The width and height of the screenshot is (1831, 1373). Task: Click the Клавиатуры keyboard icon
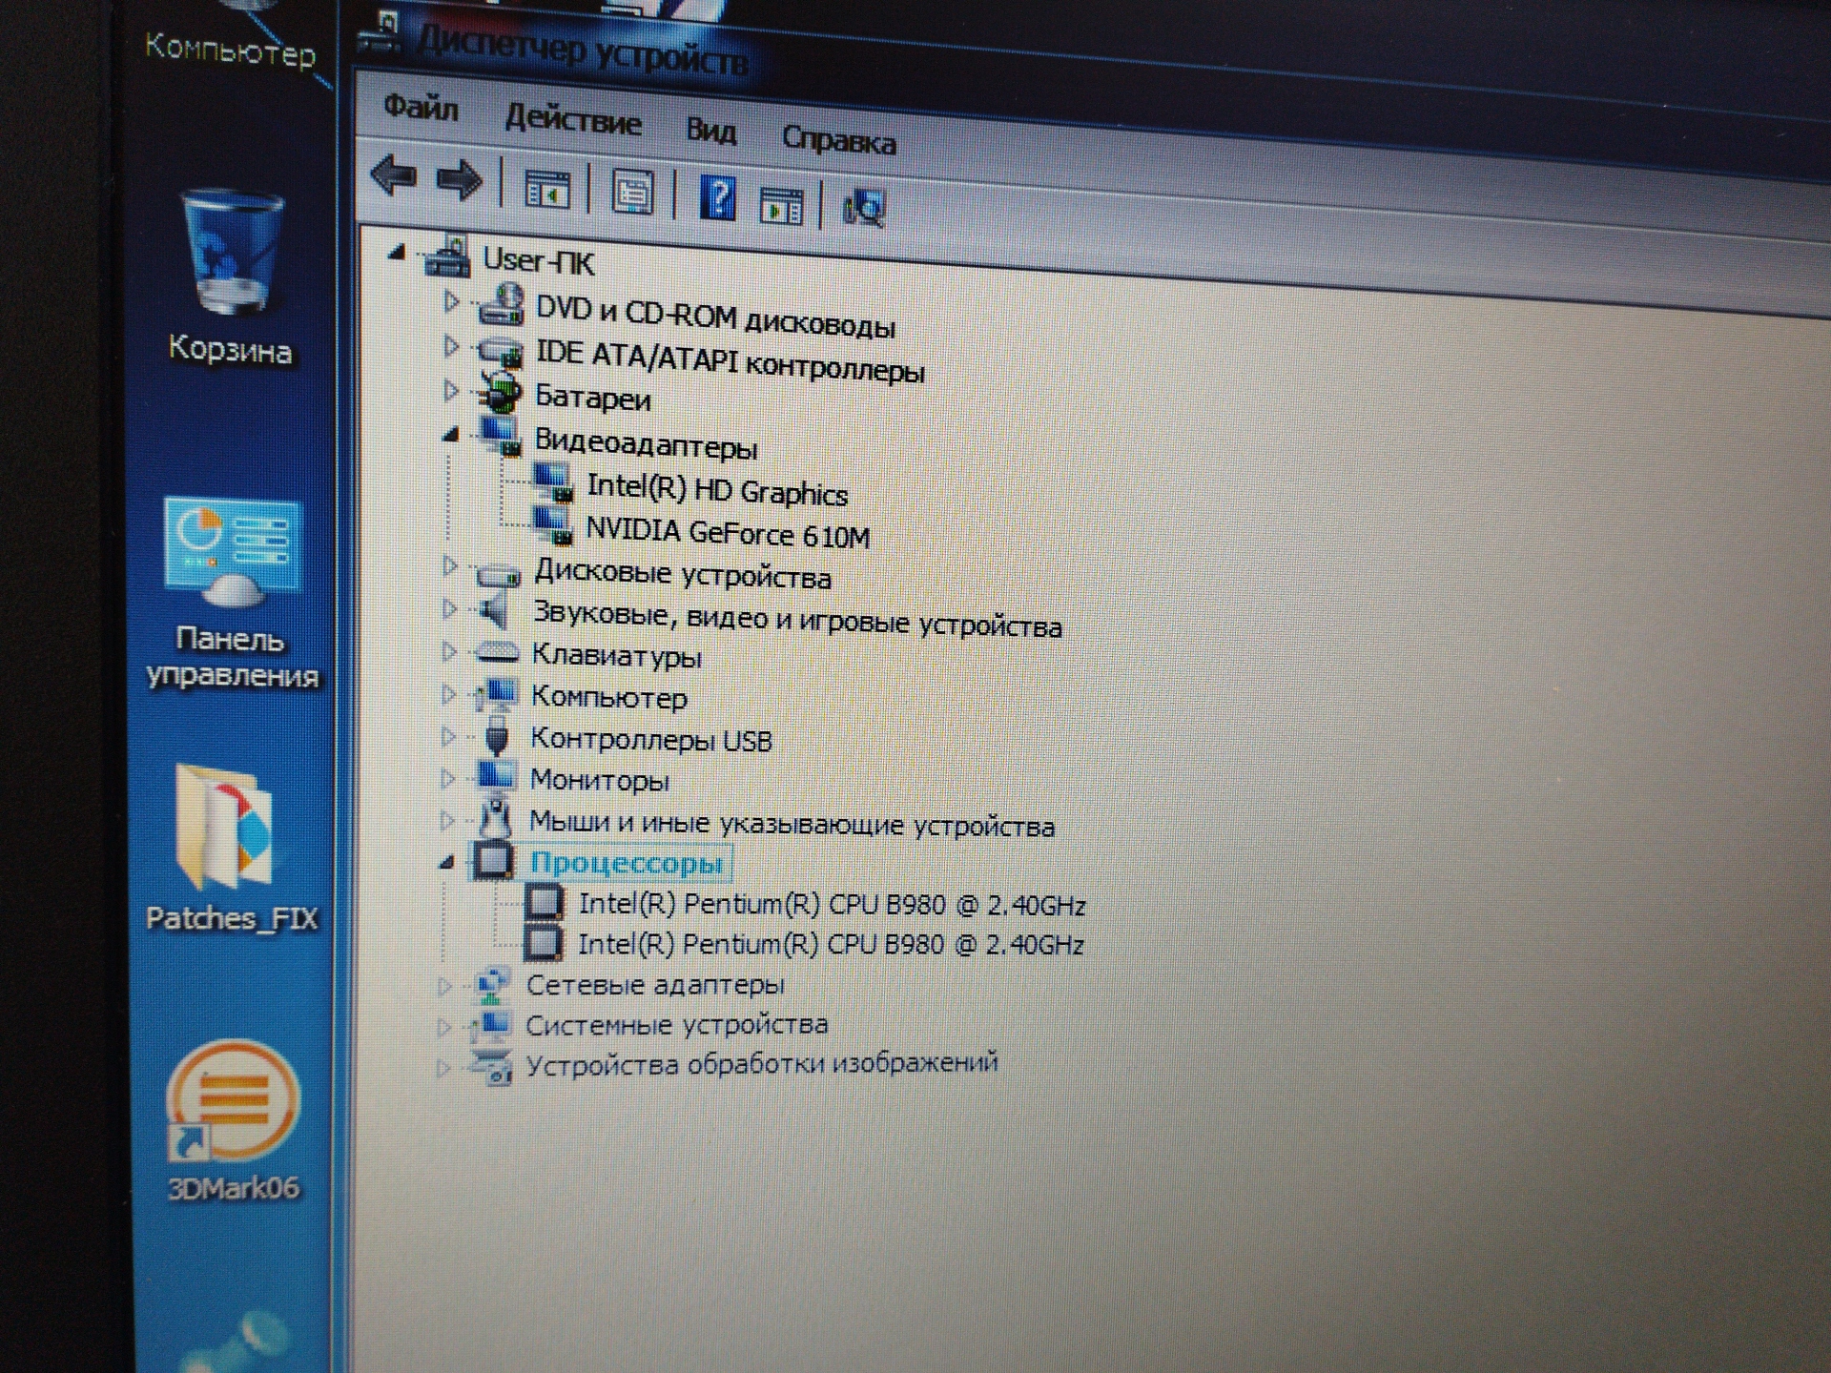[x=496, y=653]
